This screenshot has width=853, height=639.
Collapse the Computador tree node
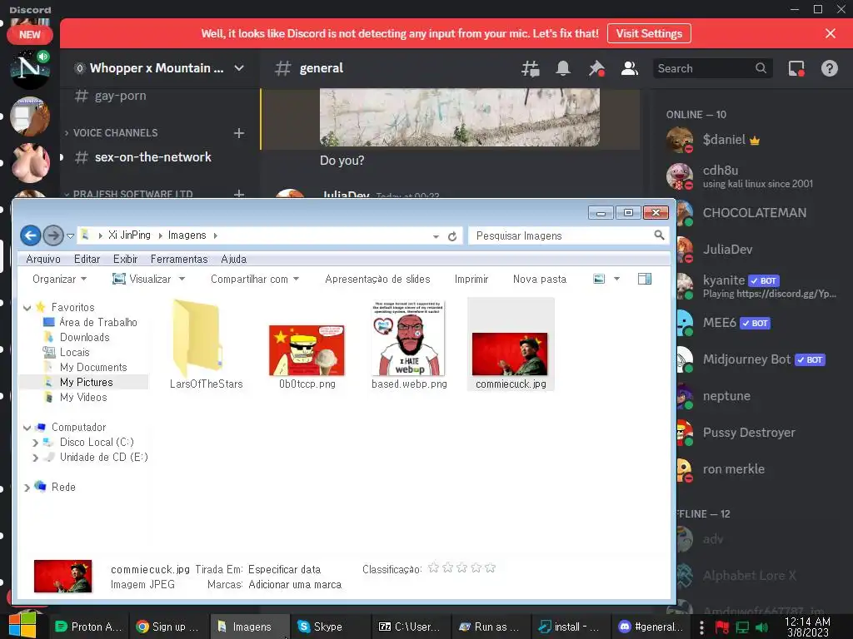point(27,428)
